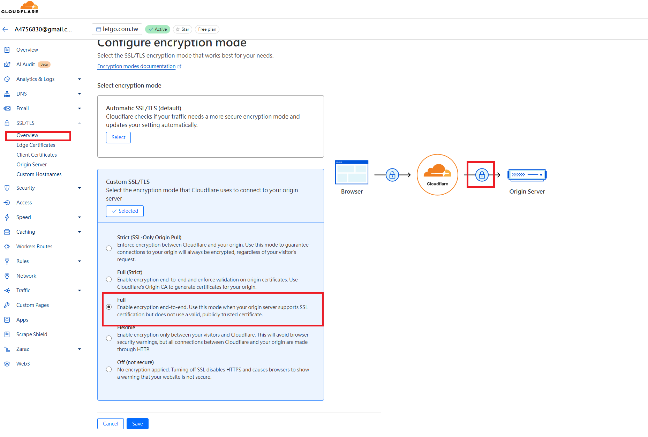
Task: Enable the Flexible encryption mode
Action: point(109,338)
